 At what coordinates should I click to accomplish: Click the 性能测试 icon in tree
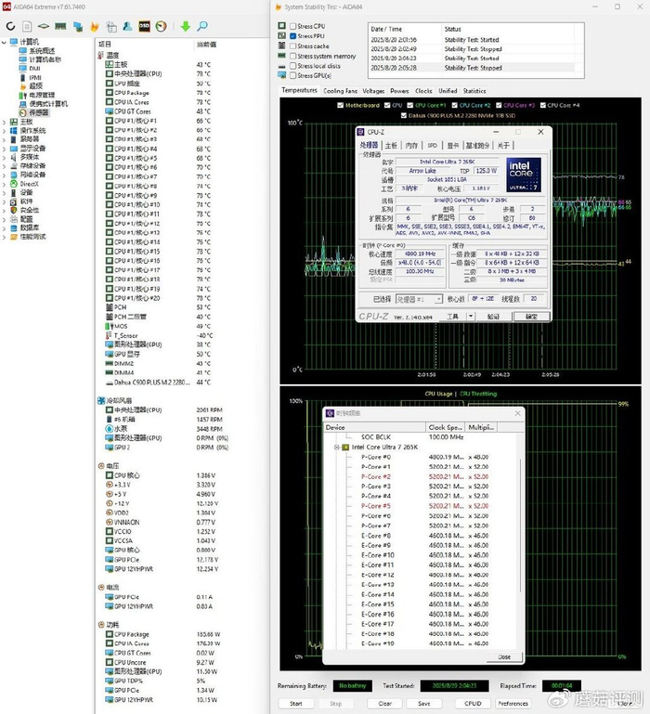point(14,237)
